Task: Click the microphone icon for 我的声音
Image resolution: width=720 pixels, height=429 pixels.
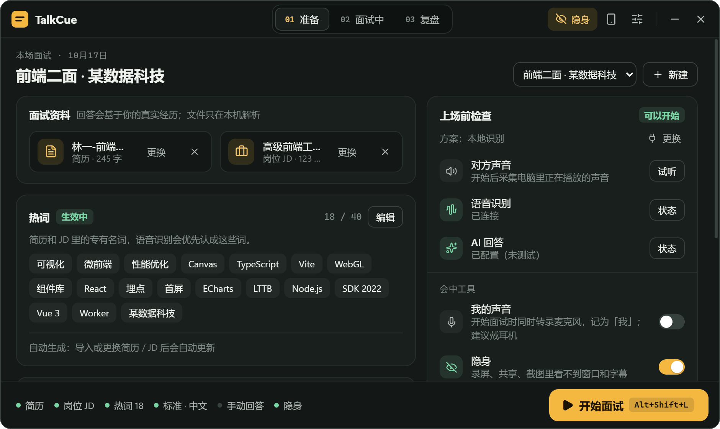Action: 451,322
